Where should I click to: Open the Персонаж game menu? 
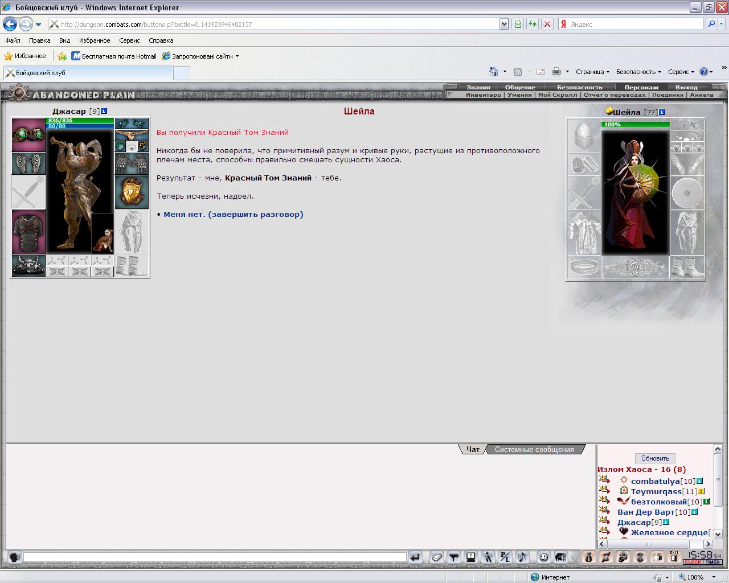[x=641, y=87]
